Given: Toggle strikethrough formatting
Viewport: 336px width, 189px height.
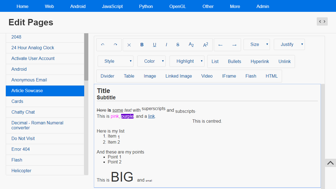Looking at the screenshot, I should [x=178, y=45].
